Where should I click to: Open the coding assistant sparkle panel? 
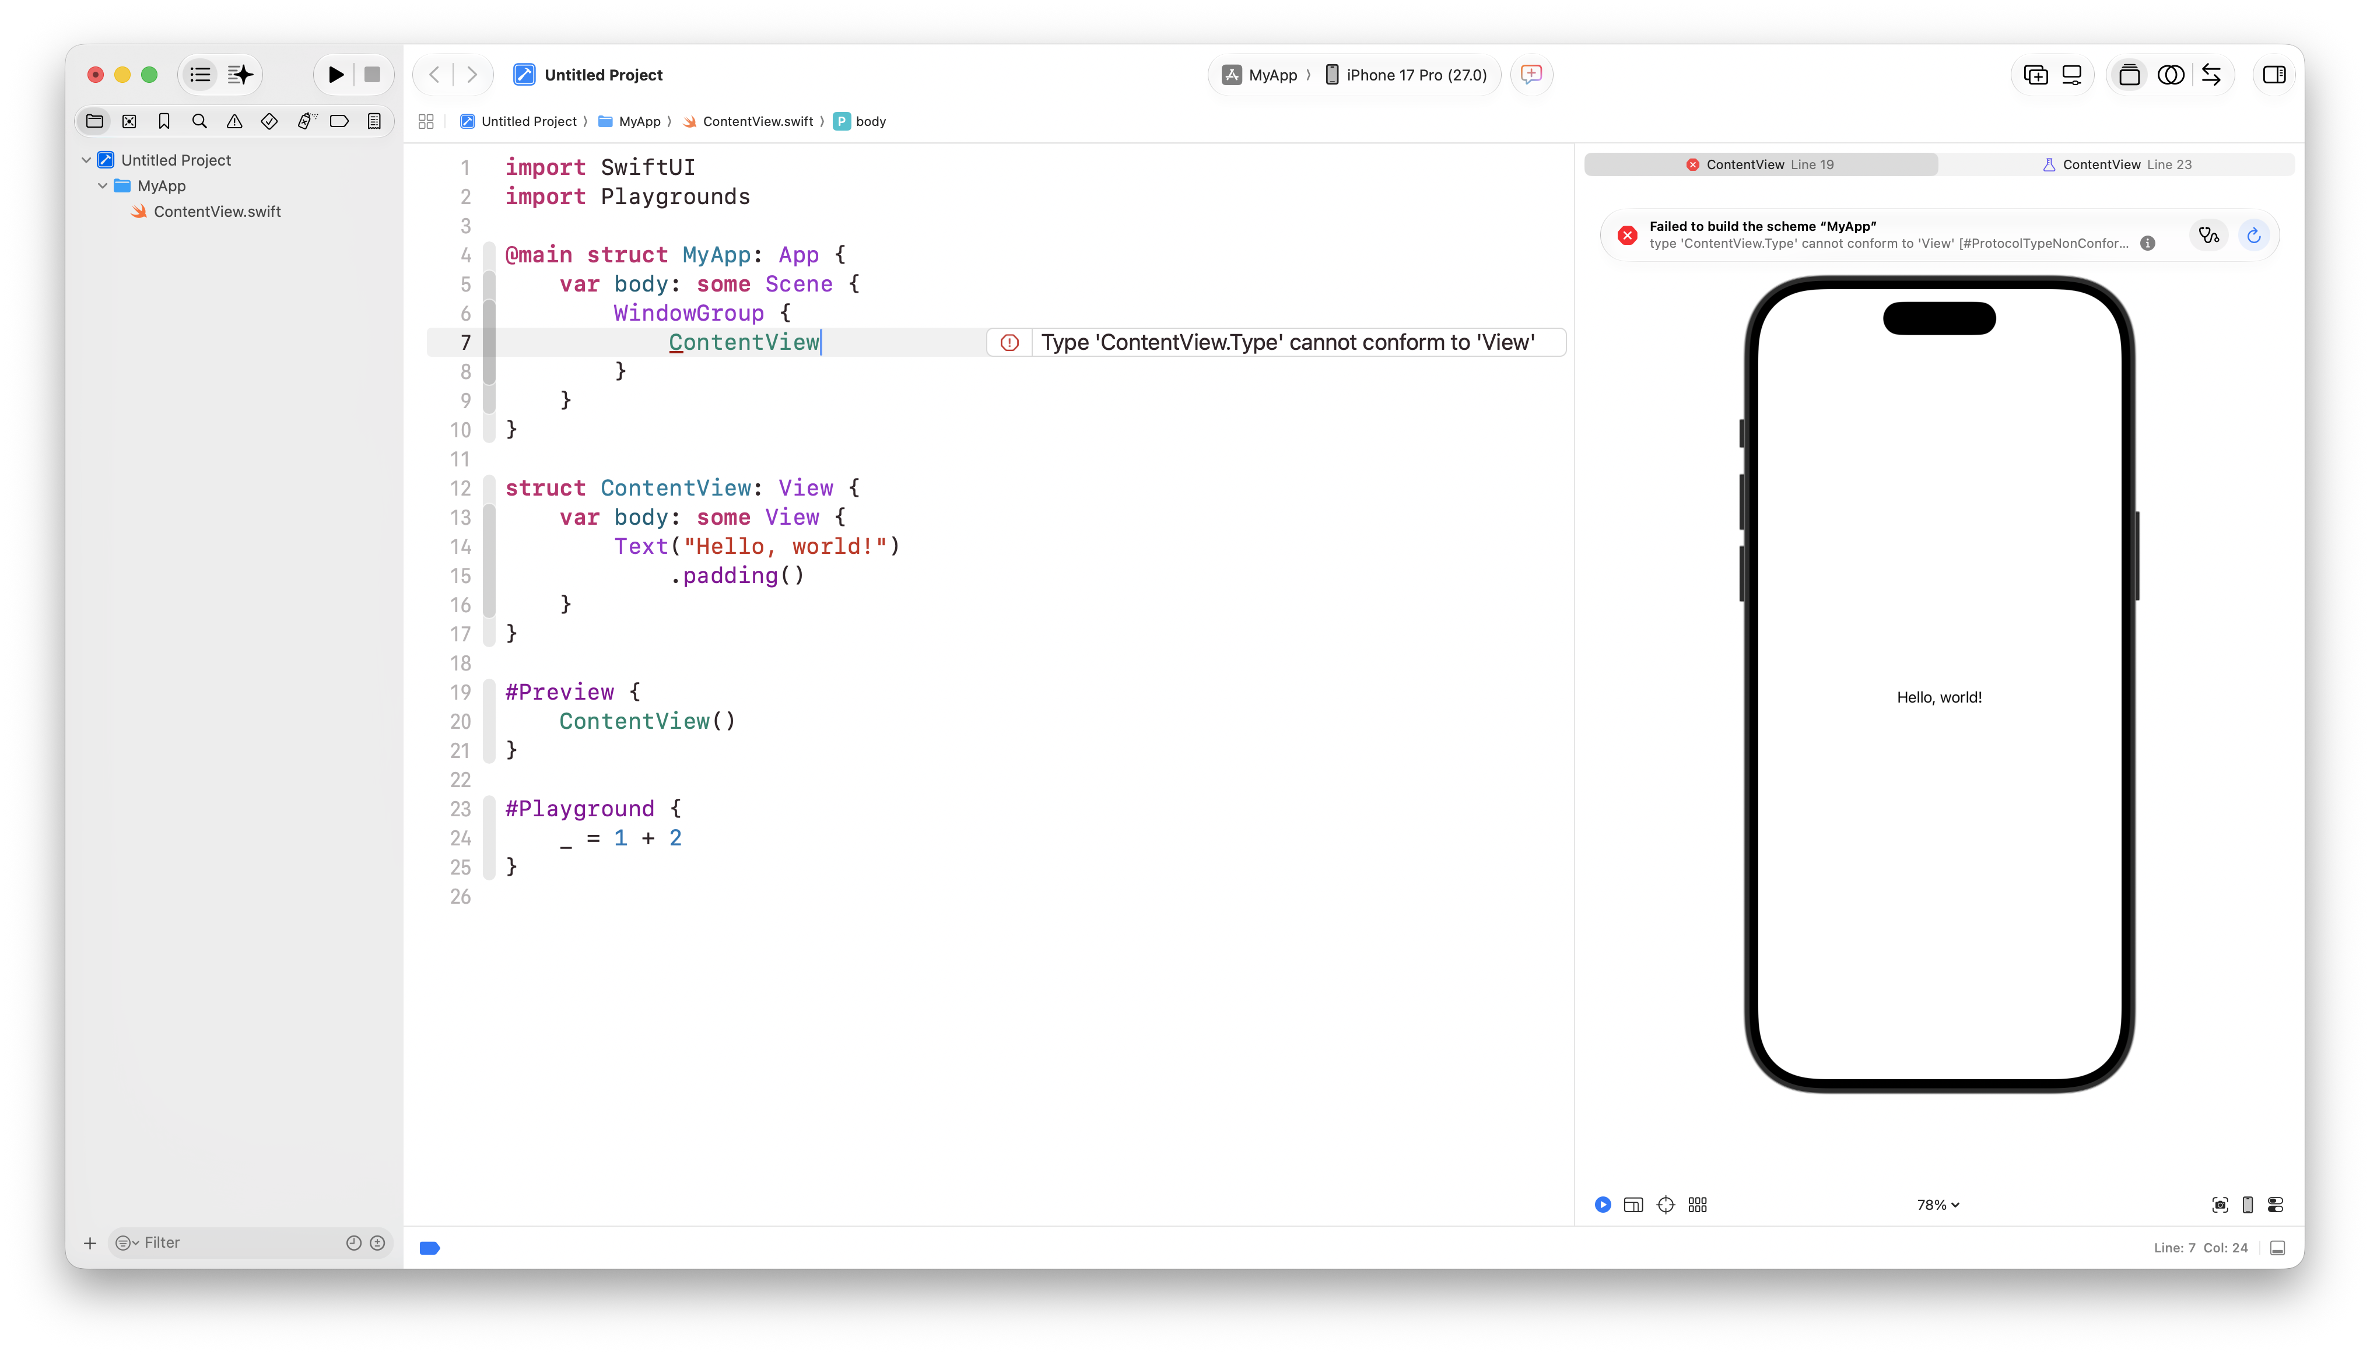tap(241, 75)
